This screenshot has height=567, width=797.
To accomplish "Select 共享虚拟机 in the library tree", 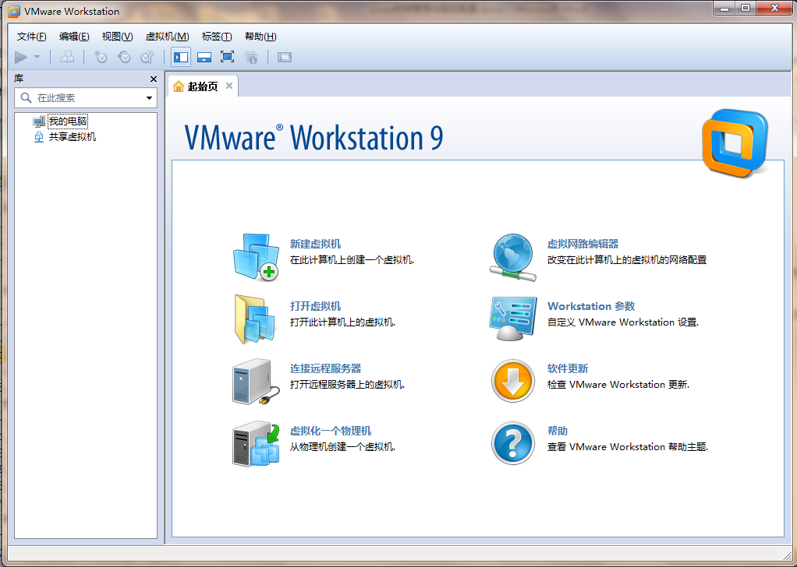I will point(73,137).
